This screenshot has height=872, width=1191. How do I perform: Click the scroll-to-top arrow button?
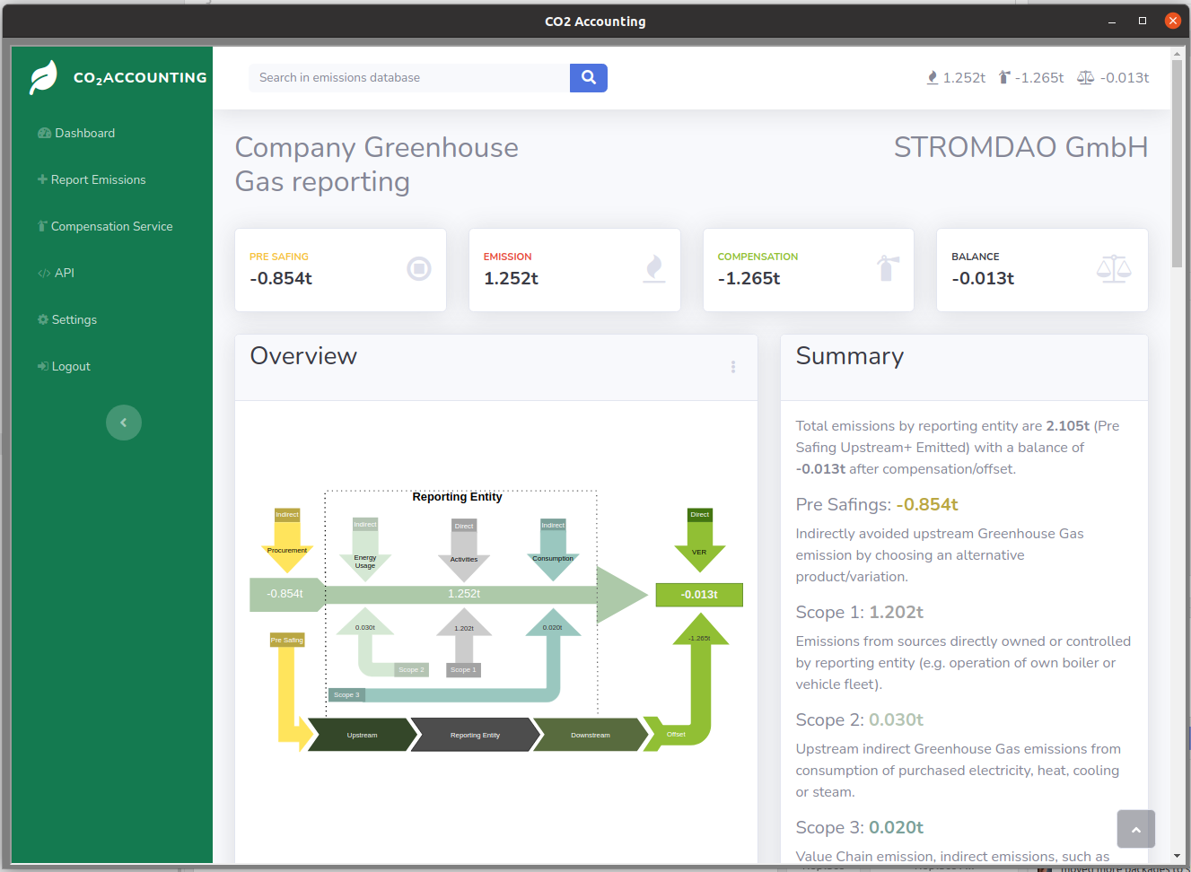(1136, 829)
